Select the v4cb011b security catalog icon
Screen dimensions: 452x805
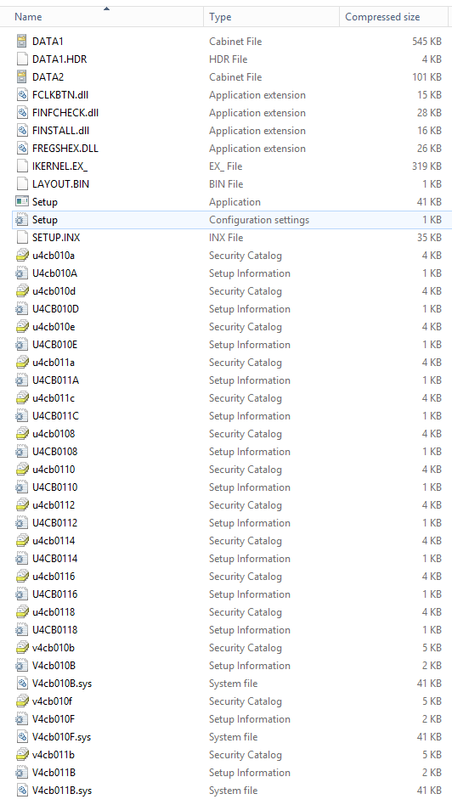[22, 755]
